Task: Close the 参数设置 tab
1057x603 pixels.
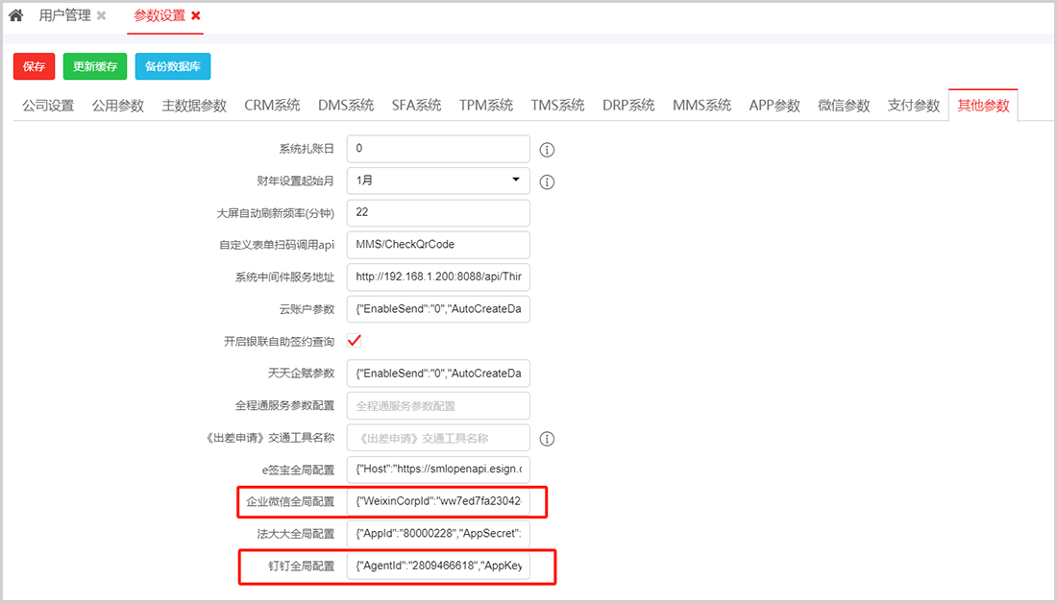Action: [x=196, y=16]
